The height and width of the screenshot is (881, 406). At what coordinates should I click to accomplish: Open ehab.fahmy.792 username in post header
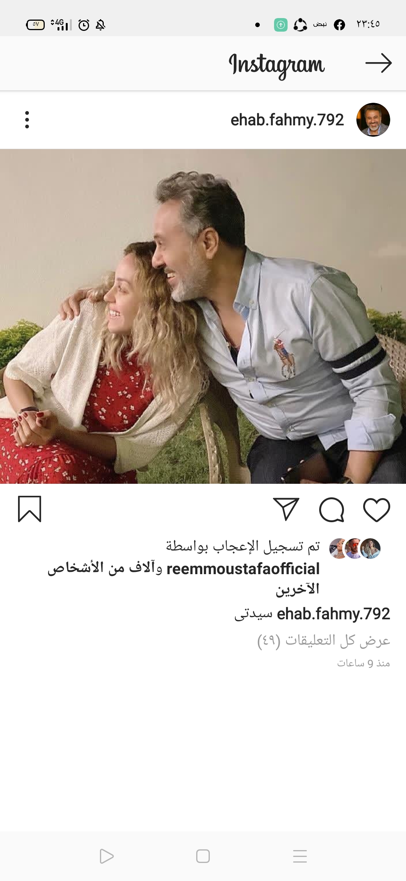point(287,120)
